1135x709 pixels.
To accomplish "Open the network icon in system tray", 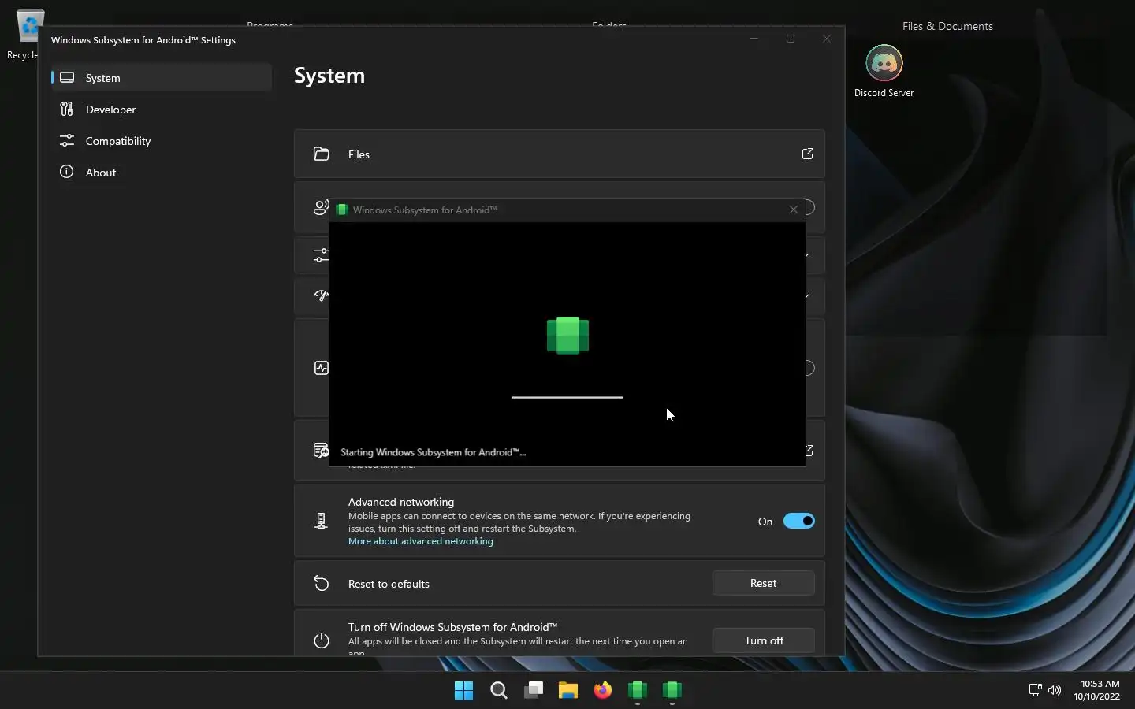I will tap(1036, 690).
